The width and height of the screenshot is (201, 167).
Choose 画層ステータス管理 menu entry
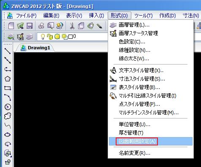[151, 33]
